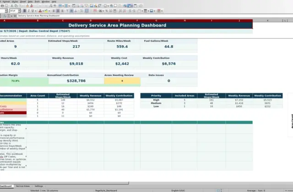The height and width of the screenshot is (192, 293).
Task: Show the Draw Functions shapes icon
Action: [141, 6]
